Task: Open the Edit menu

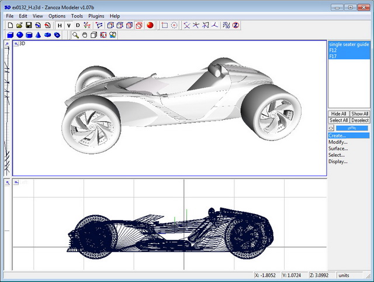Action: (23, 16)
